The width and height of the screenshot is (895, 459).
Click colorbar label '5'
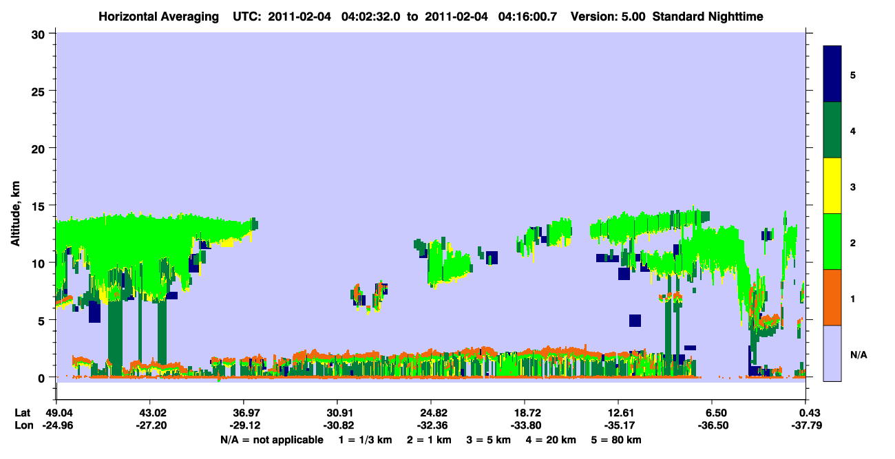pos(853,74)
